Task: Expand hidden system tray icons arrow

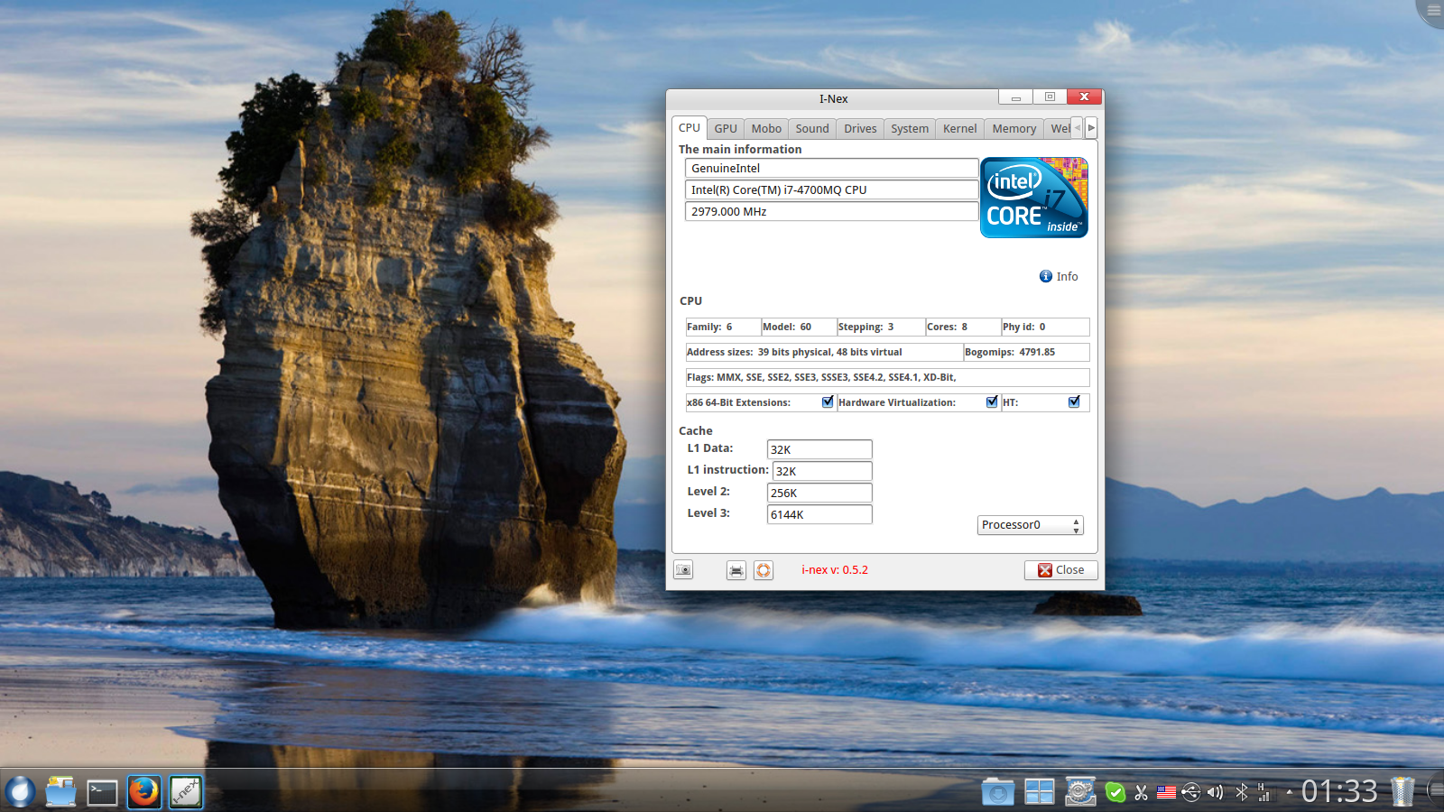Action: 1289,792
